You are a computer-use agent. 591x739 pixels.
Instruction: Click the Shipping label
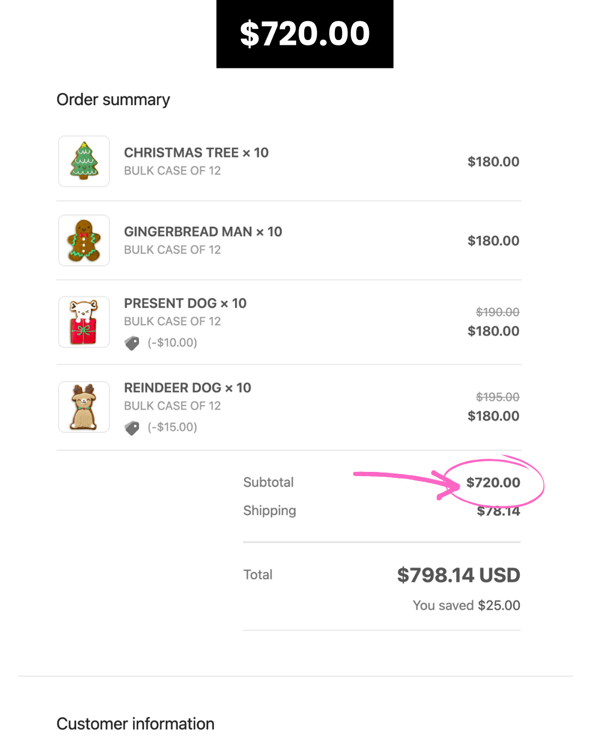point(270,511)
